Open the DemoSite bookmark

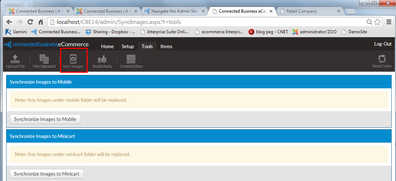coord(354,32)
